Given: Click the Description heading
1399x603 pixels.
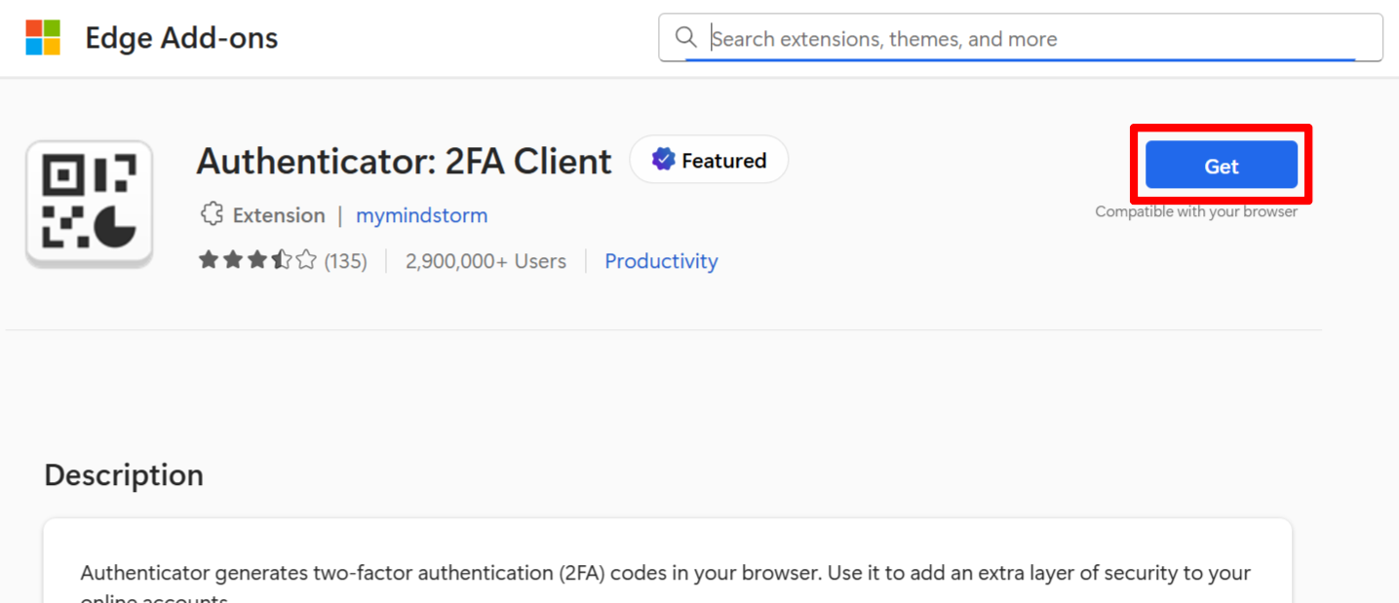Looking at the screenshot, I should (x=124, y=475).
